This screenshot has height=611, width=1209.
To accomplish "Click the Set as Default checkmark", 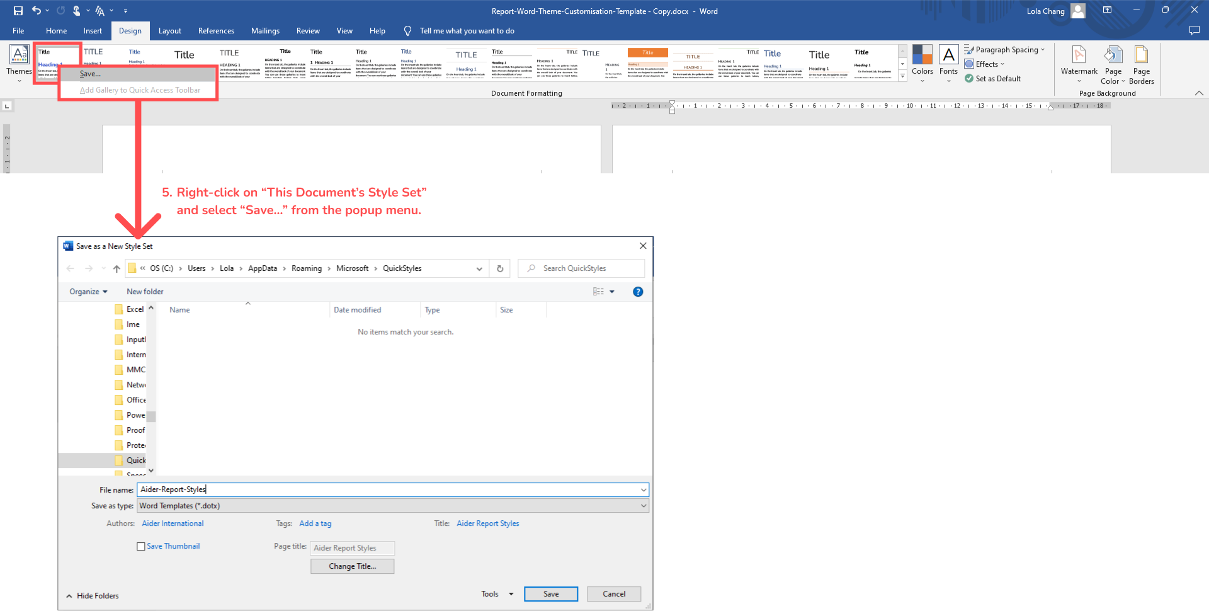I will pyautogui.click(x=969, y=79).
